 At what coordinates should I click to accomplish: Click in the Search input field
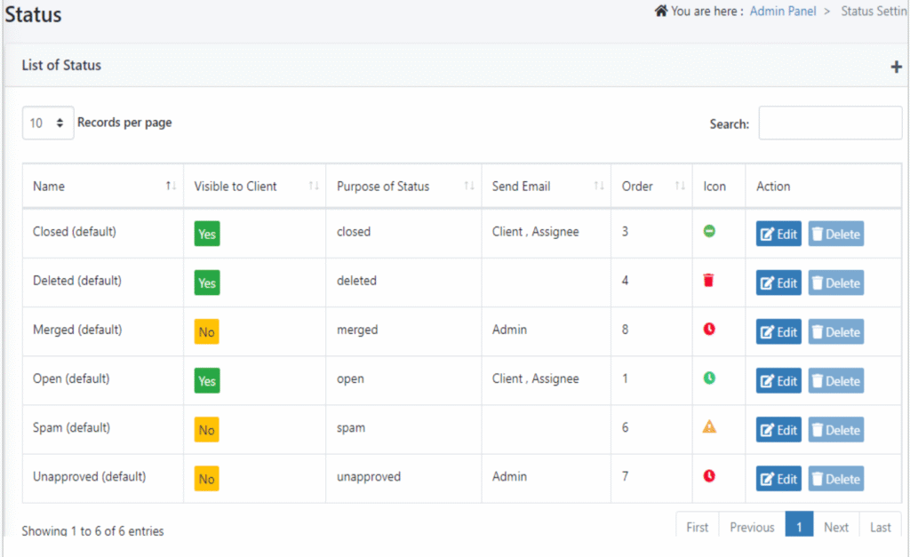(830, 123)
